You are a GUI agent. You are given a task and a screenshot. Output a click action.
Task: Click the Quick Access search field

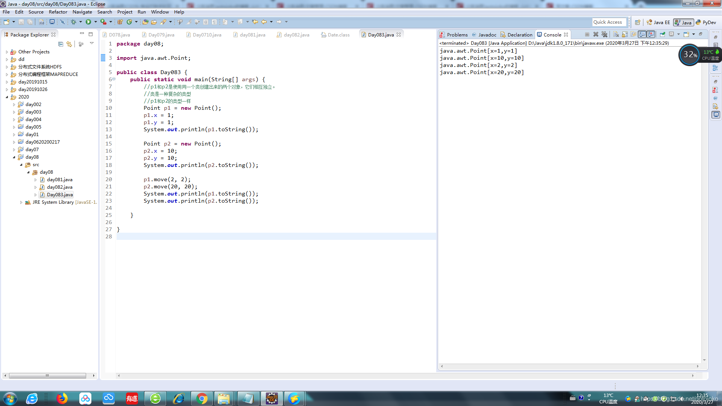point(609,22)
